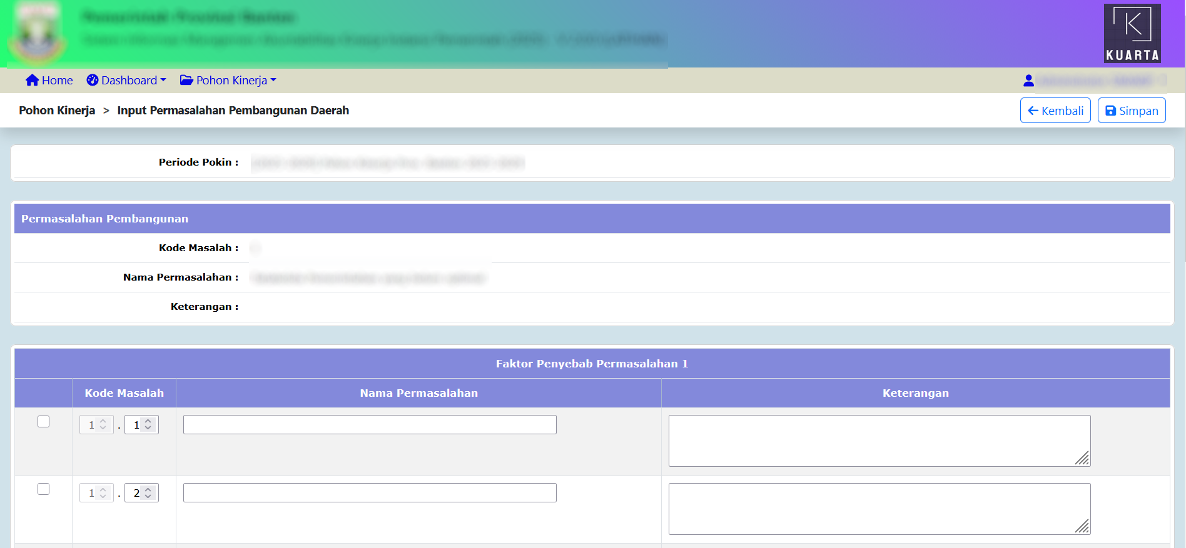Click the Dashboard gauge icon
This screenshot has width=1186, height=548.
[93, 80]
